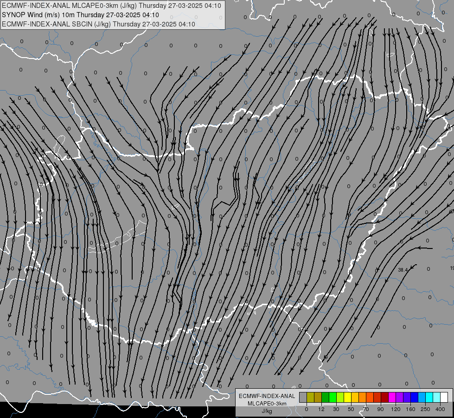This screenshot has width=454, height=418.
Task: Click legend scale value 0
Action: 307,409
